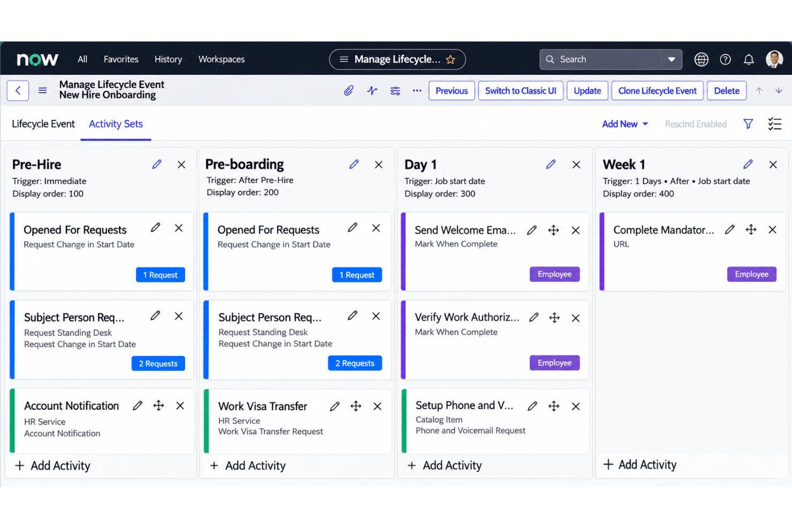Go to the next record down arrow
The height and width of the screenshot is (528, 792).
779,90
